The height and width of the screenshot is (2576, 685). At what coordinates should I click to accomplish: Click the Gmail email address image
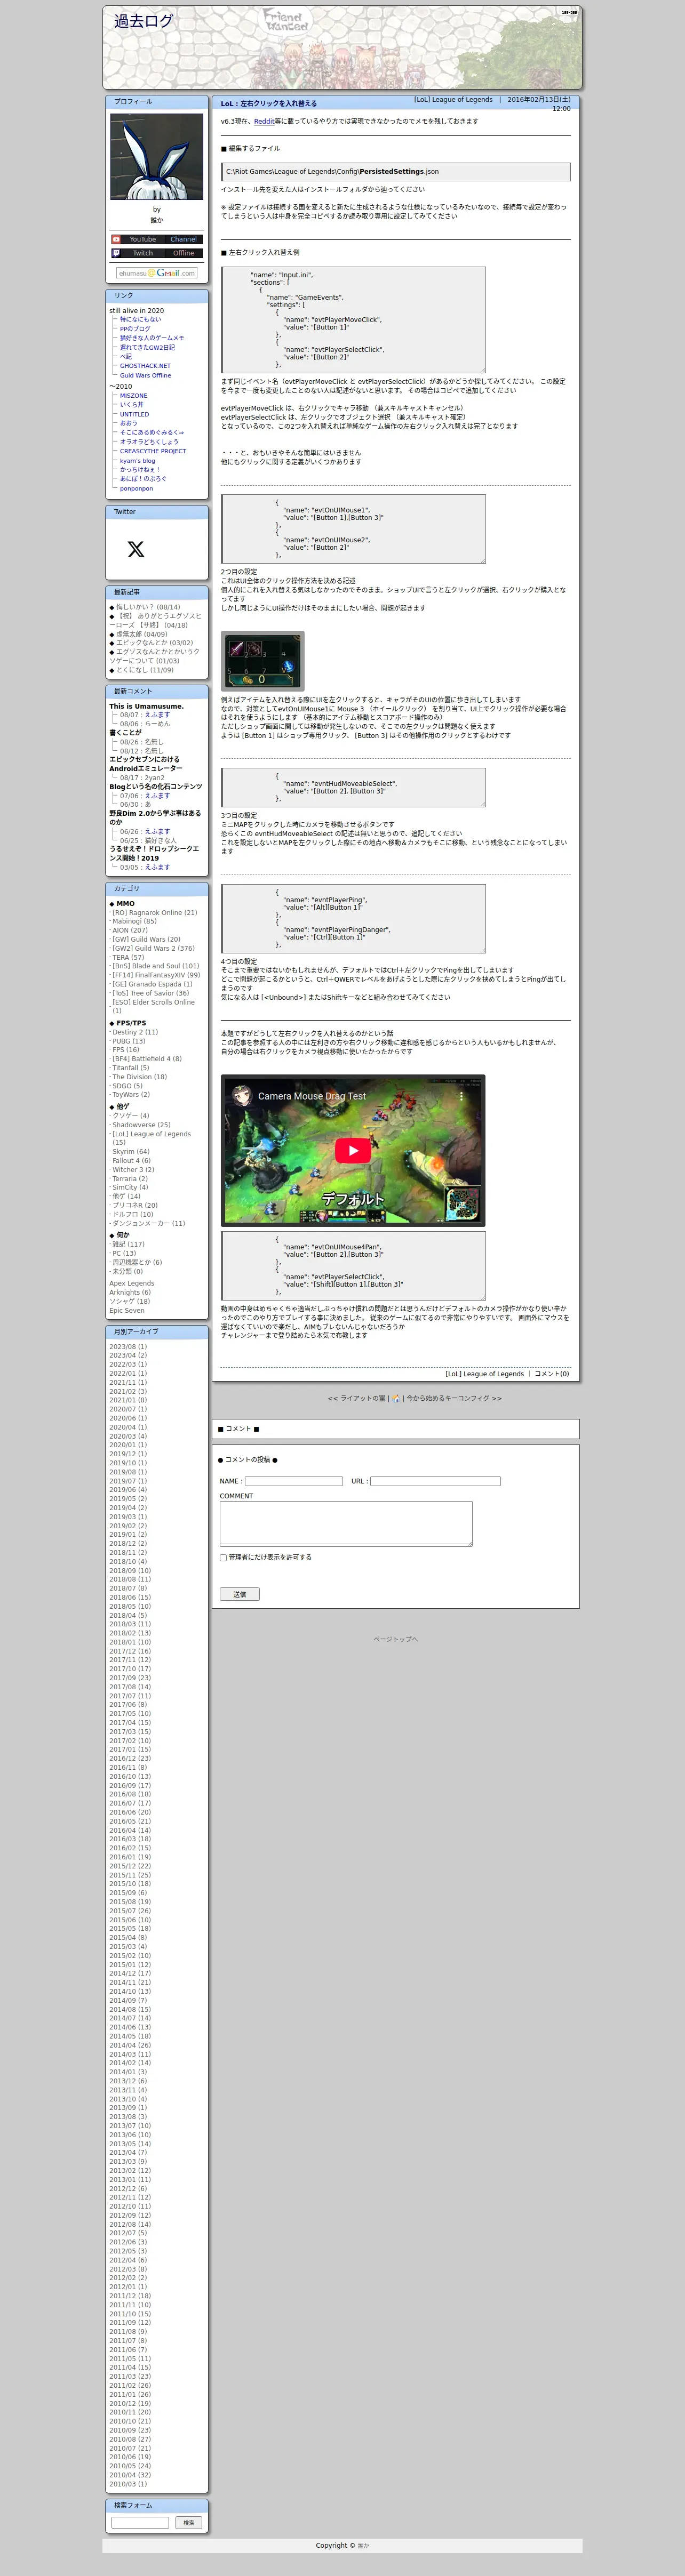[157, 273]
